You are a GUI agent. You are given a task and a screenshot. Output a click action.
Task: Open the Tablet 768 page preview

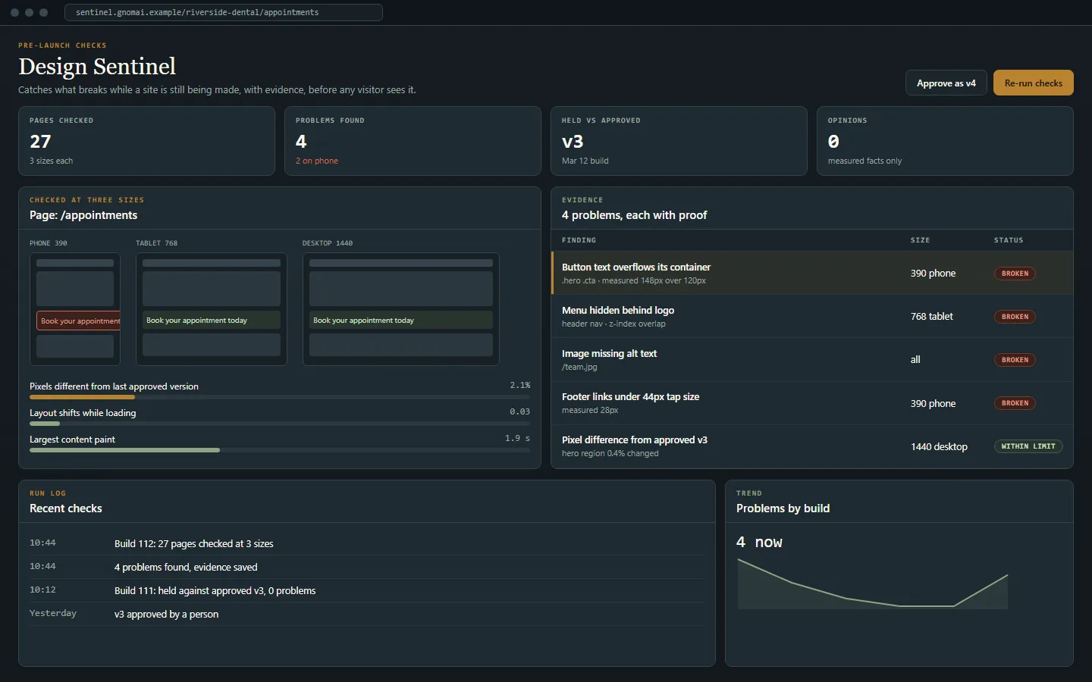coord(212,309)
